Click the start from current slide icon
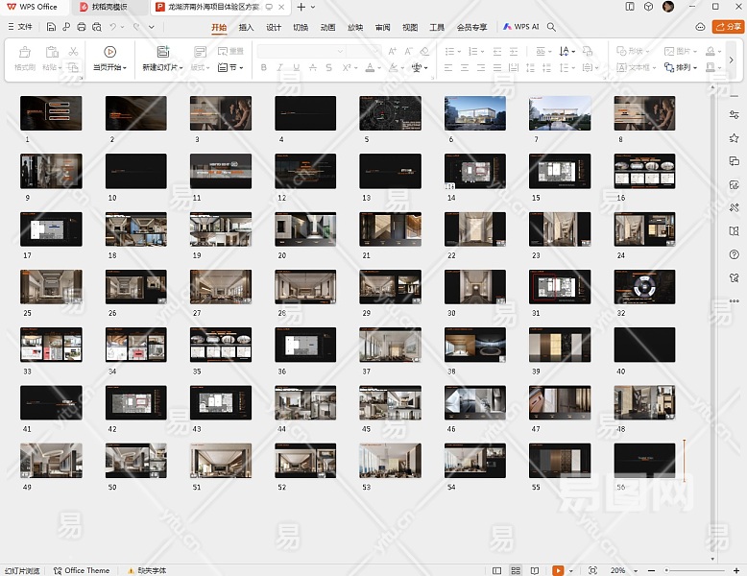This screenshot has height=576, width=747. 110,52
